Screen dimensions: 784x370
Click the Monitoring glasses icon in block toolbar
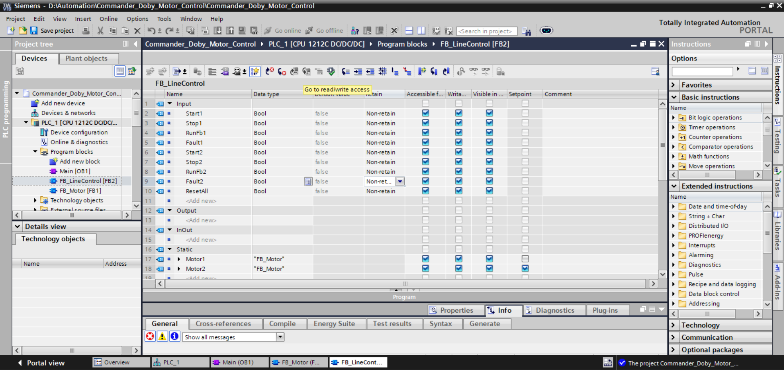coord(473,72)
